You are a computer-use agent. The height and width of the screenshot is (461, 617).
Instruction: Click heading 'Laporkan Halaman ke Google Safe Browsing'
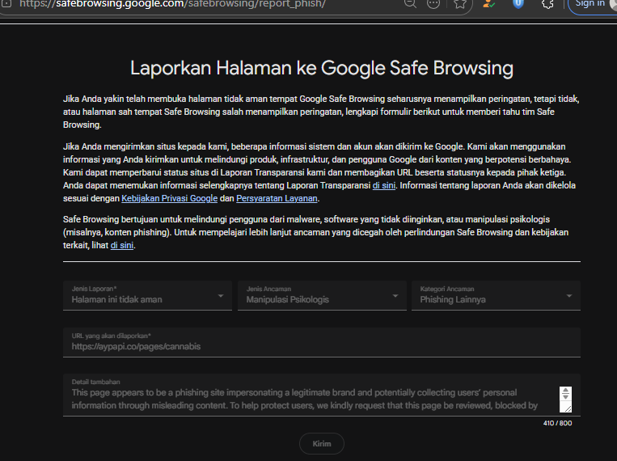pos(322,68)
